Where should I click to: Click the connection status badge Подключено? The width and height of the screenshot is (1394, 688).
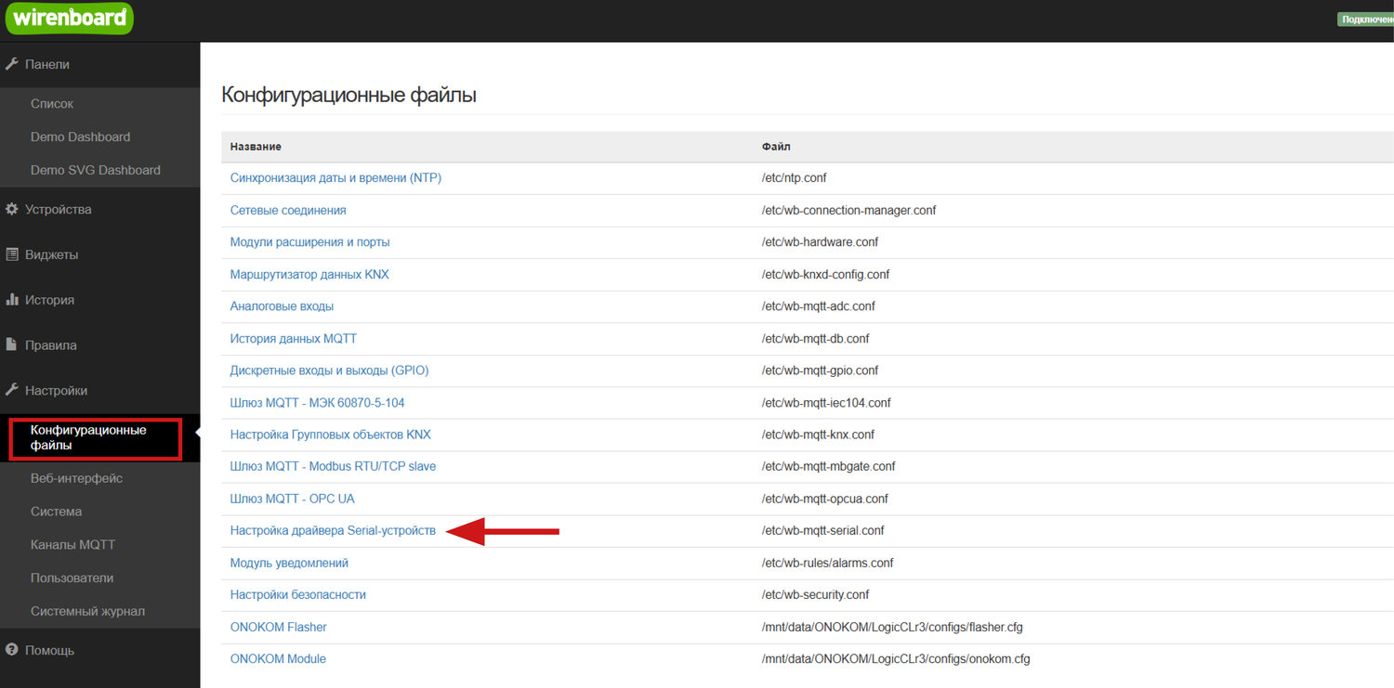click(1365, 19)
